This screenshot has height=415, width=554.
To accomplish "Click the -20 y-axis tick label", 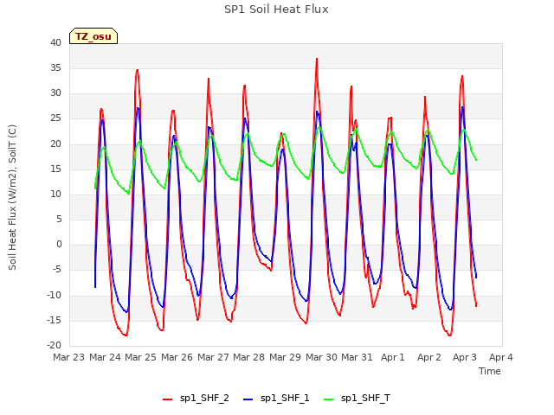I will (x=55, y=346).
